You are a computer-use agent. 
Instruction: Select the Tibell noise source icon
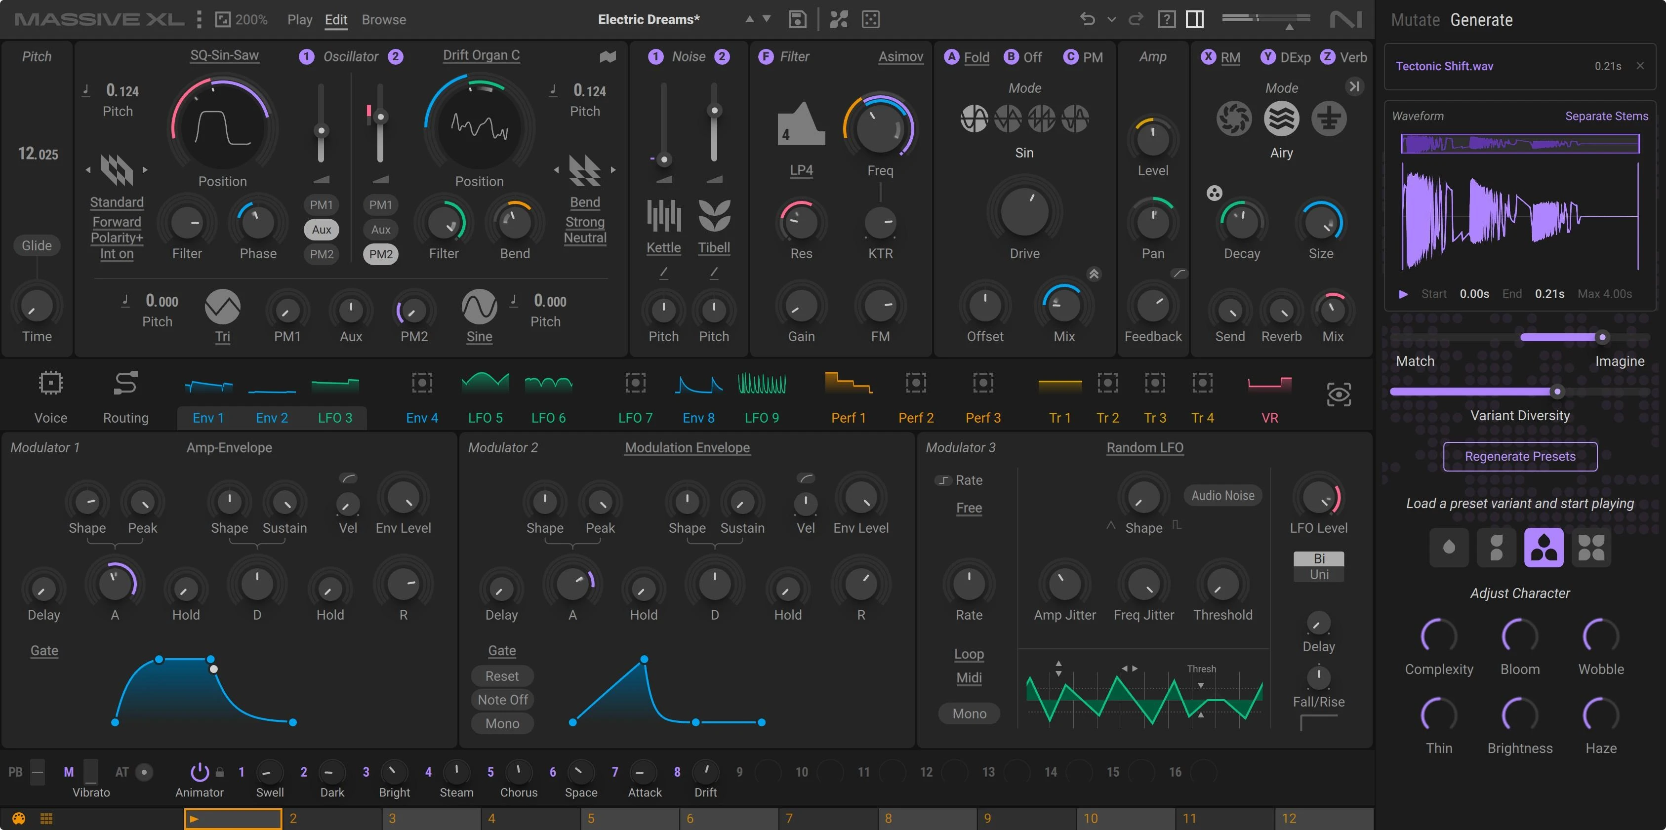(714, 216)
